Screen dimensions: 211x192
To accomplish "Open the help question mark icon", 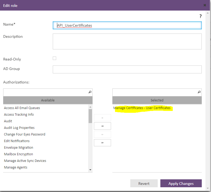I will (x=200, y=16).
